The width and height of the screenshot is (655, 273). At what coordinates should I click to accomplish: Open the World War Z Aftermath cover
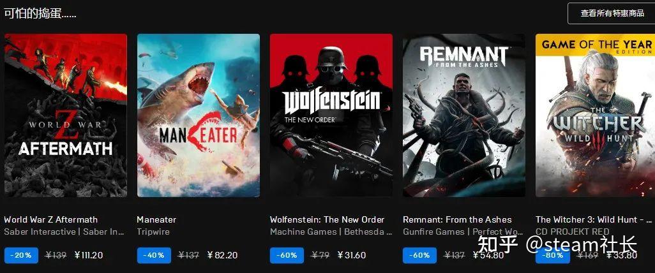coord(66,115)
